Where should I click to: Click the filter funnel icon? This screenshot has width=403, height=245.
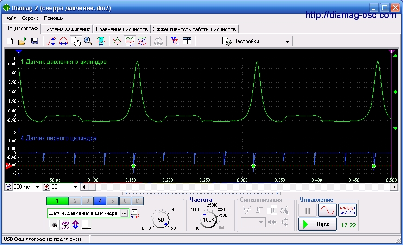coord(175,42)
